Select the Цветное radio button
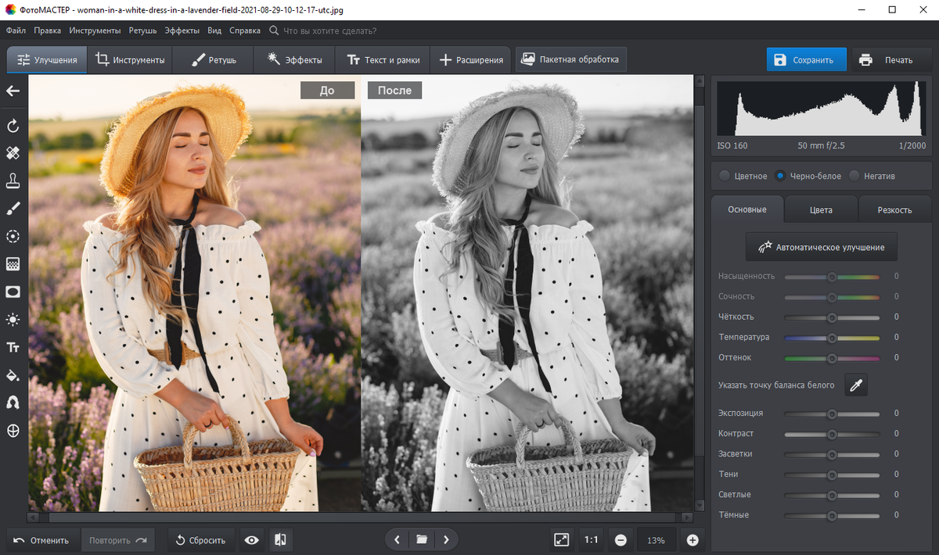The image size is (939, 555). [x=725, y=176]
